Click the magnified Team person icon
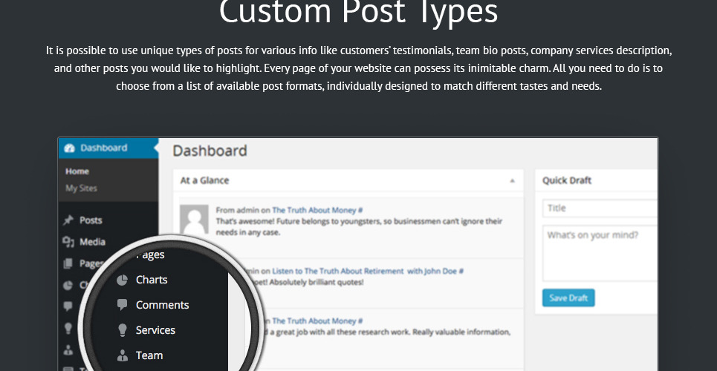717x371 pixels. click(x=122, y=355)
